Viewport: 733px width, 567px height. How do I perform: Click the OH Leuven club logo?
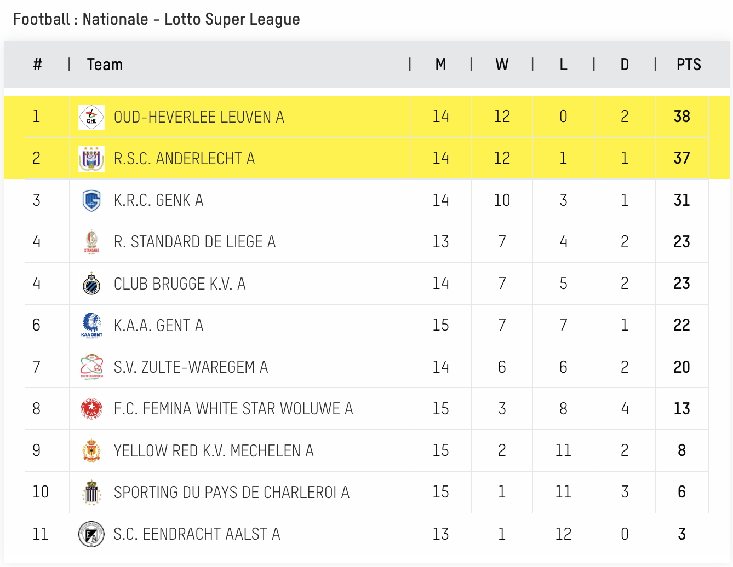(x=91, y=117)
